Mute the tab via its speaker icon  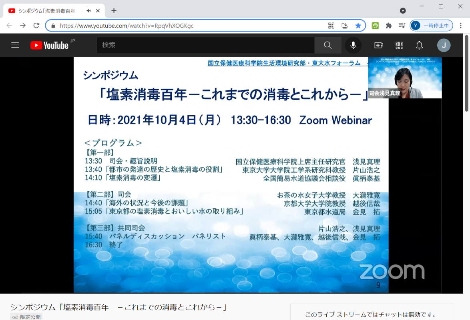pos(88,11)
